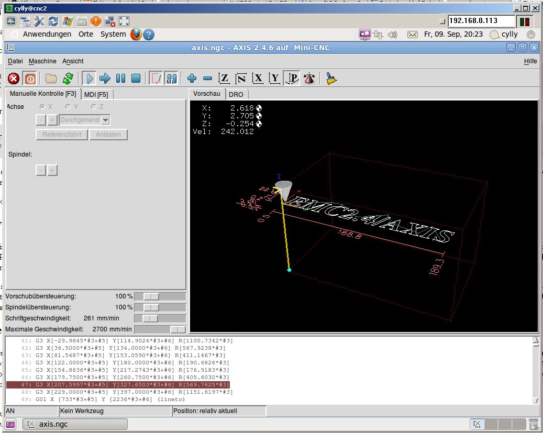Image resolution: width=543 pixels, height=433 pixels.
Task: Click the mail envelope icon in panel
Action: (x=412, y=35)
